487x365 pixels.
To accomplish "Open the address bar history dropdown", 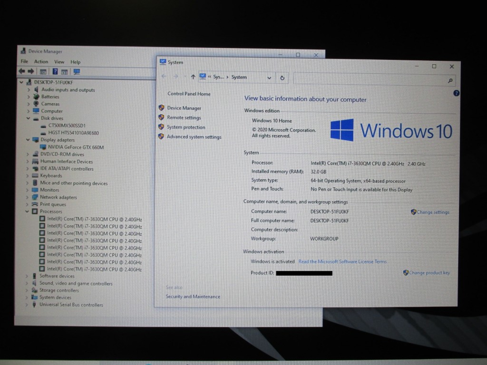I will pos(269,77).
